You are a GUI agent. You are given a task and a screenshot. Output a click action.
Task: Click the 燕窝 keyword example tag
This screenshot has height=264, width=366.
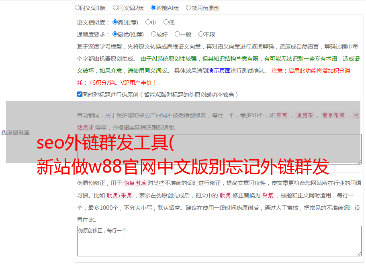tap(282, 115)
